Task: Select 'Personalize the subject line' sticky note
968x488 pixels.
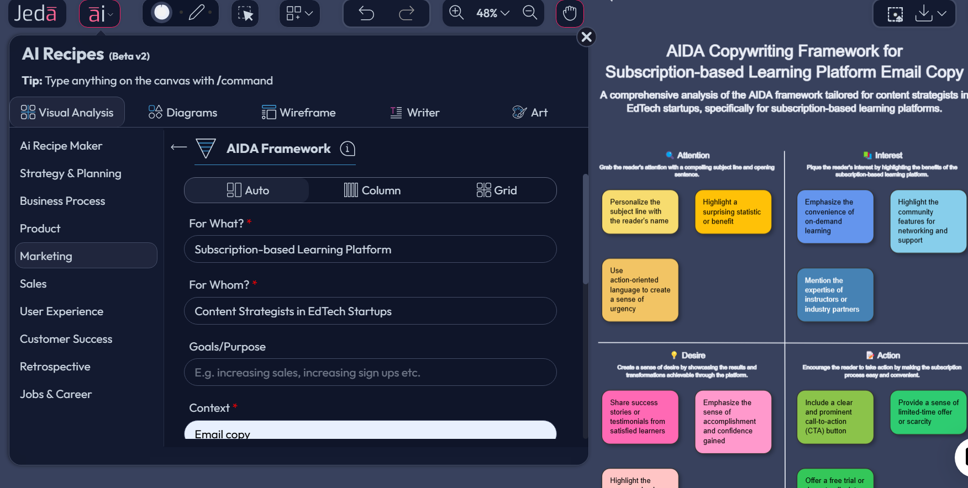Action: (x=640, y=212)
